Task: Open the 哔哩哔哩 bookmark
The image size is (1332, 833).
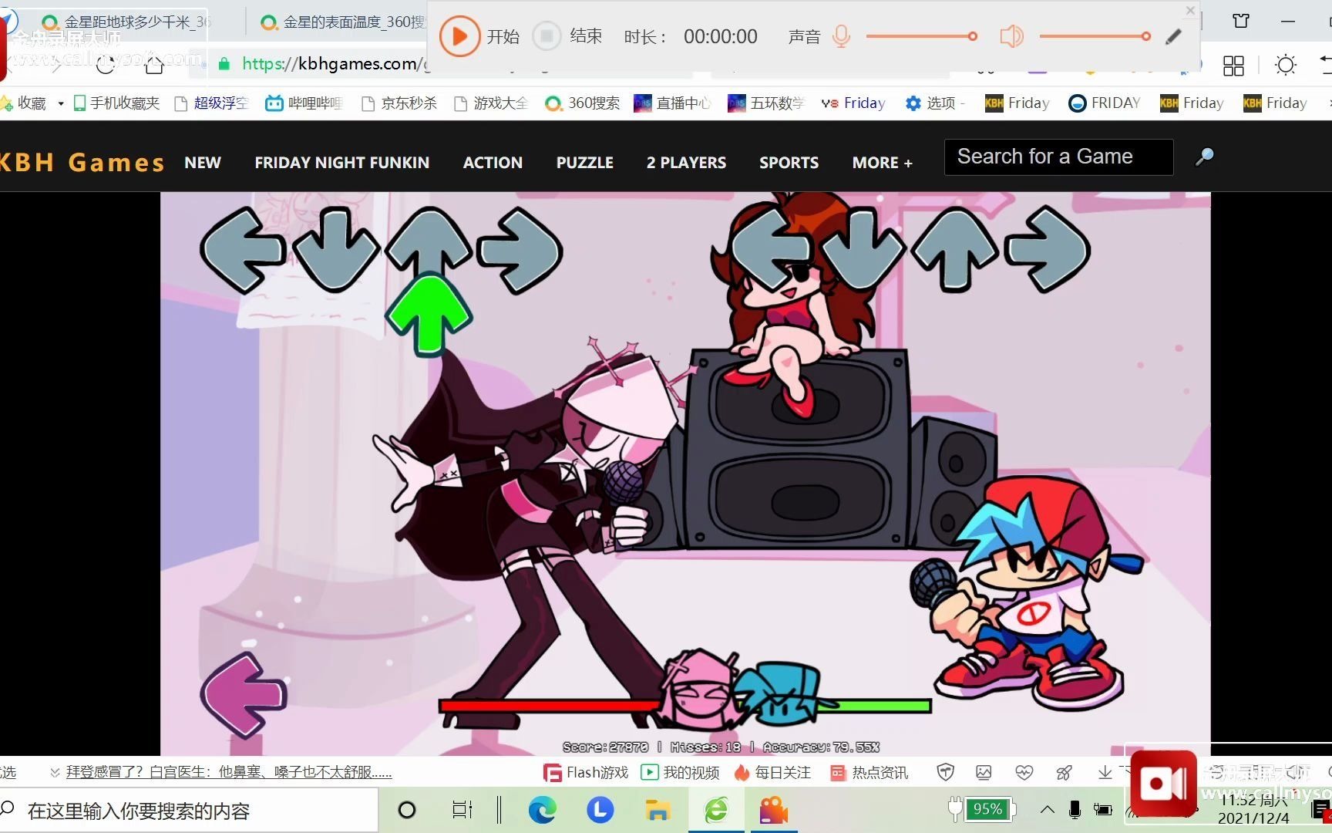Action: tap(304, 103)
